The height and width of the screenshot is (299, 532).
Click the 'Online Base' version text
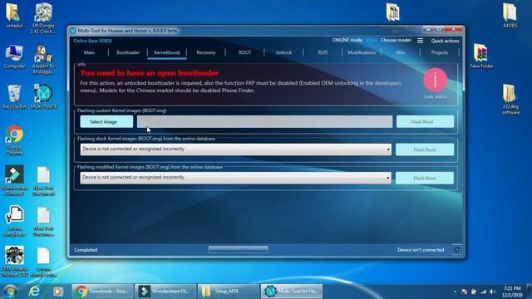point(92,41)
